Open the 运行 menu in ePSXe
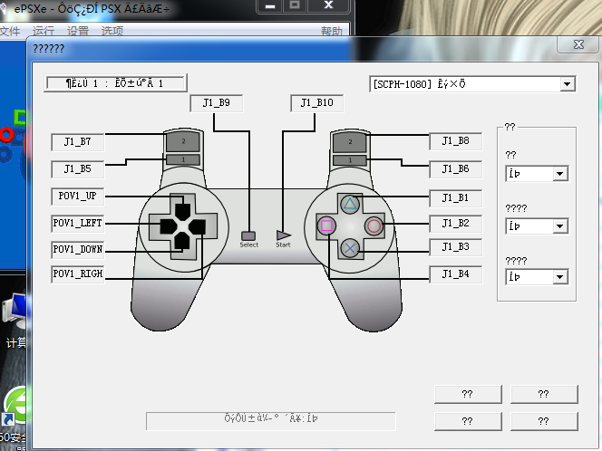Screen dimensions: 602x451 pyautogui.click(x=43, y=31)
